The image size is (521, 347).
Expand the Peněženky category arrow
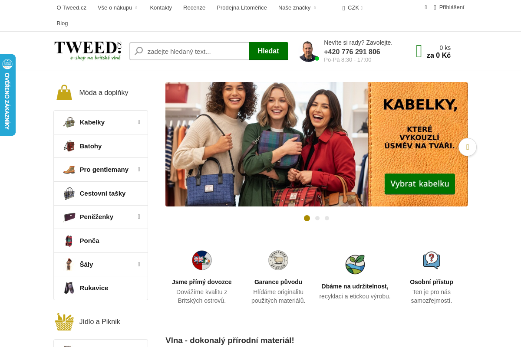click(x=139, y=216)
